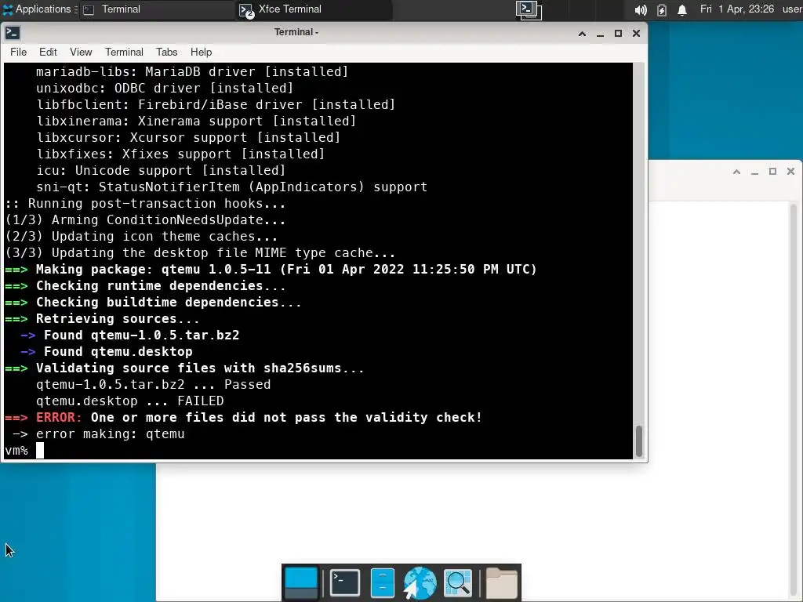Open the Terminal menu

pyautogui.click(x=124, y=53)
